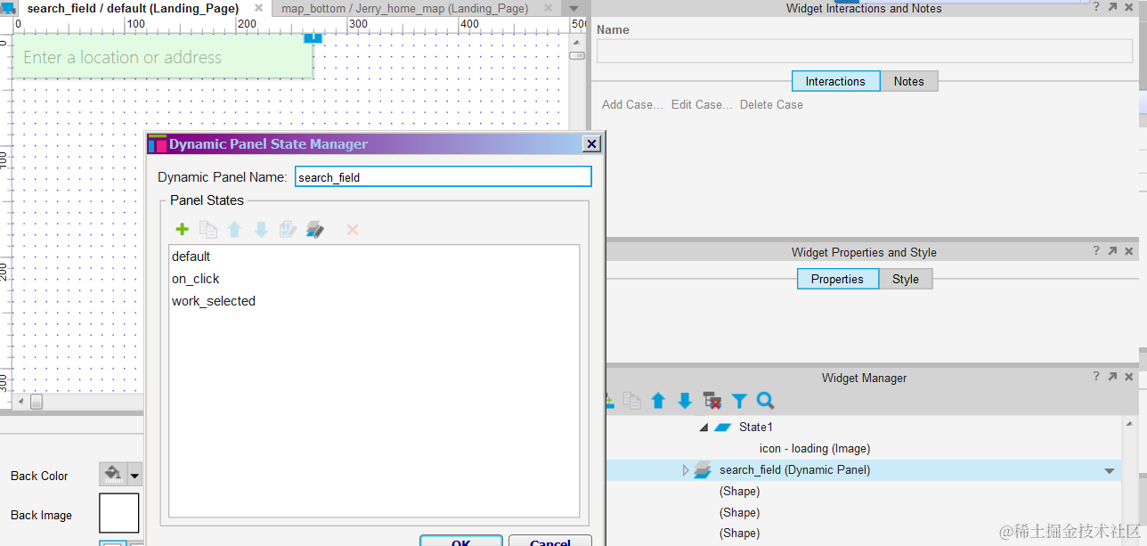Expand the search_field Dynamic Panel node

685,469
